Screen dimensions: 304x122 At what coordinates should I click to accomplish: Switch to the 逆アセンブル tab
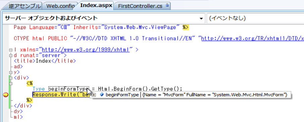tap(24, 6)
